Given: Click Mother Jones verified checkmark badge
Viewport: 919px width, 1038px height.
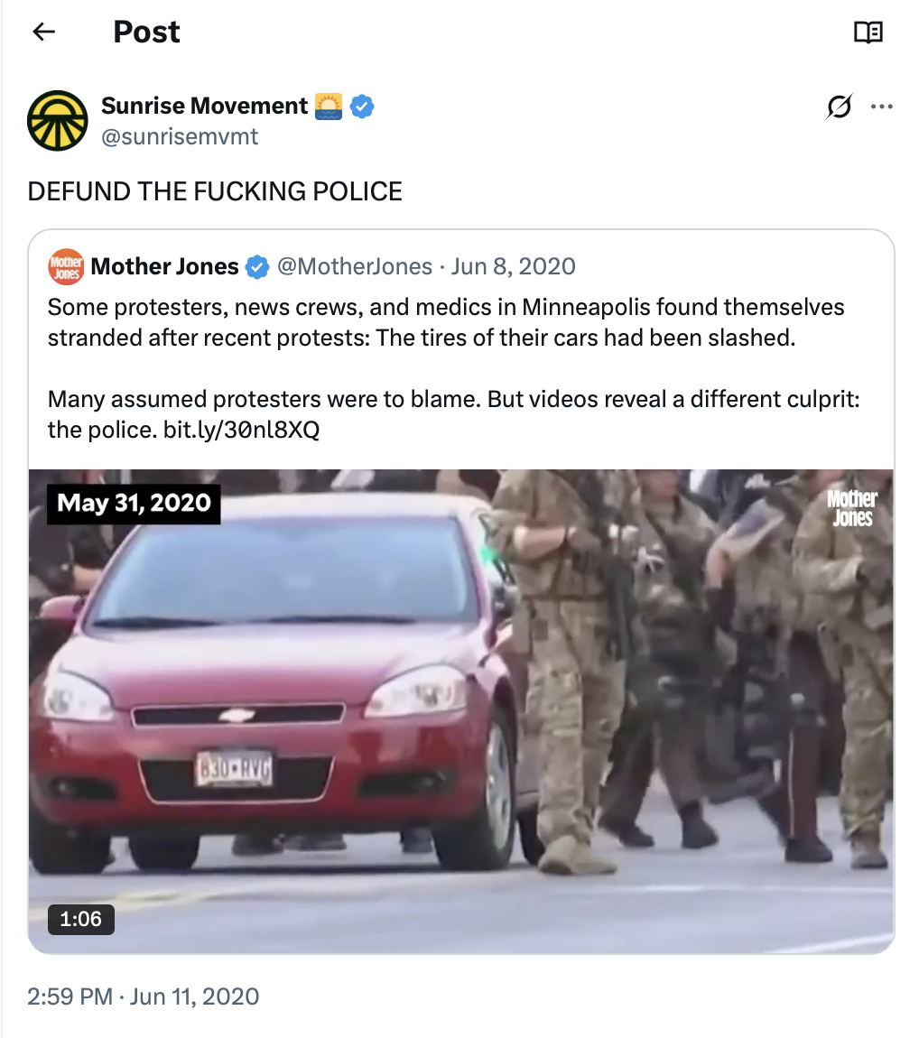Looking at the screenshot, I should point(257,267).
